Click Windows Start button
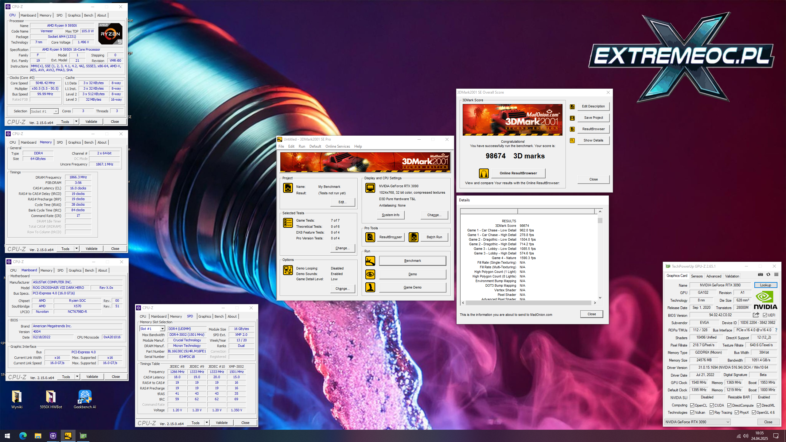The height and width of the screenshot is (442, 786). [x=7, y=436]
